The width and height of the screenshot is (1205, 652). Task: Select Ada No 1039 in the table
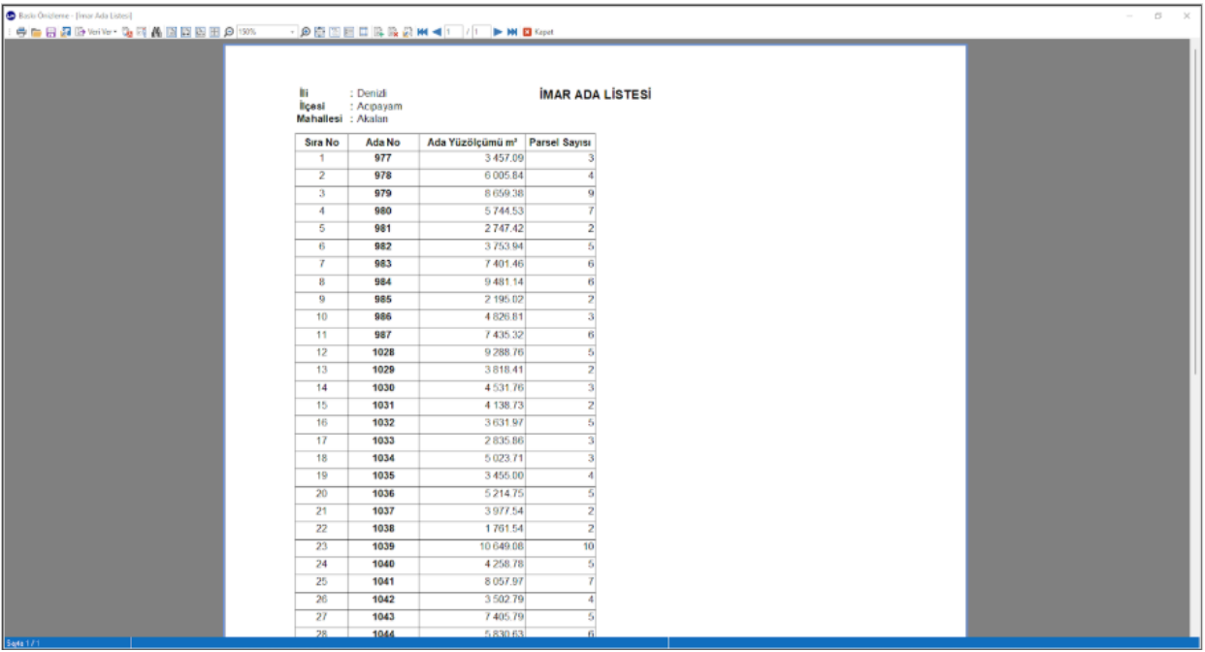[x=382, y=546]
